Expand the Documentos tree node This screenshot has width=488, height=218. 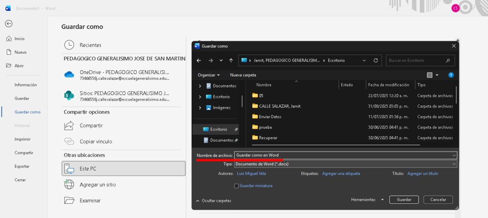(x=199, y=86)
